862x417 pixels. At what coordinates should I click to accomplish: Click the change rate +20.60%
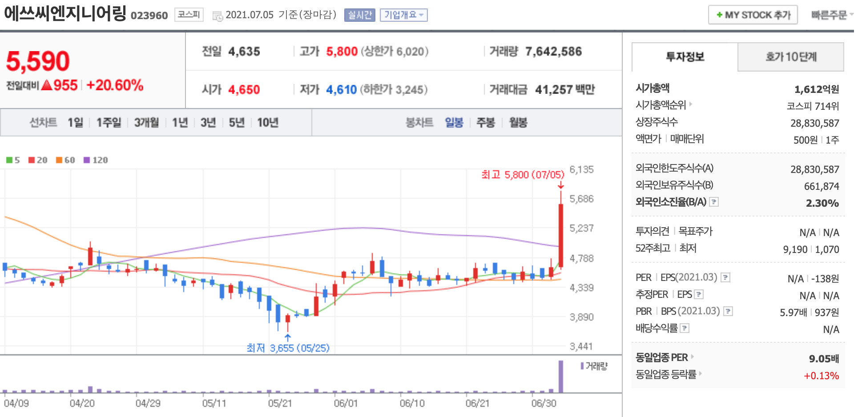pos(115,85)
